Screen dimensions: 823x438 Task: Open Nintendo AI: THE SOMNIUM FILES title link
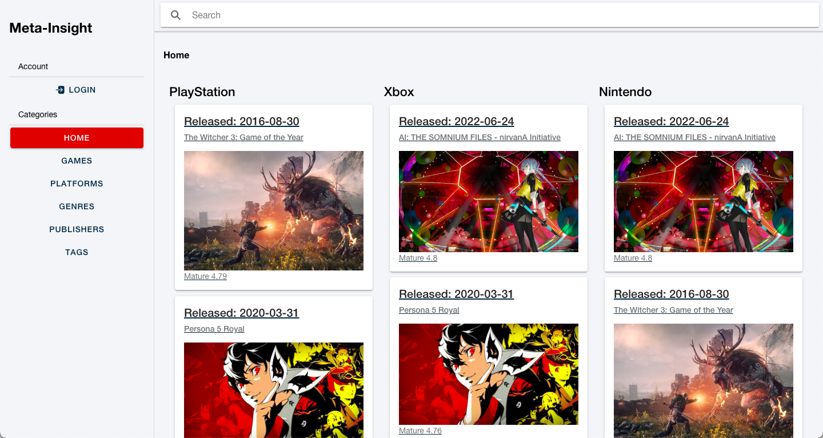[694, 137]
